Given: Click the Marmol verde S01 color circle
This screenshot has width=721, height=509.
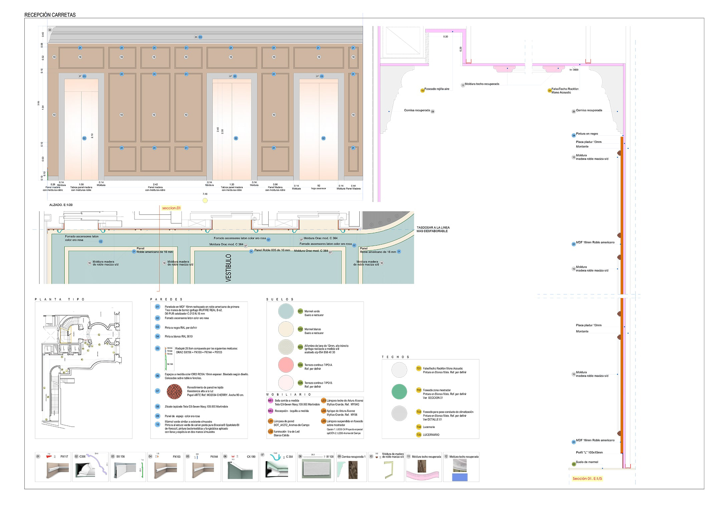Looking at the screenshot, I should pos(286,311).
